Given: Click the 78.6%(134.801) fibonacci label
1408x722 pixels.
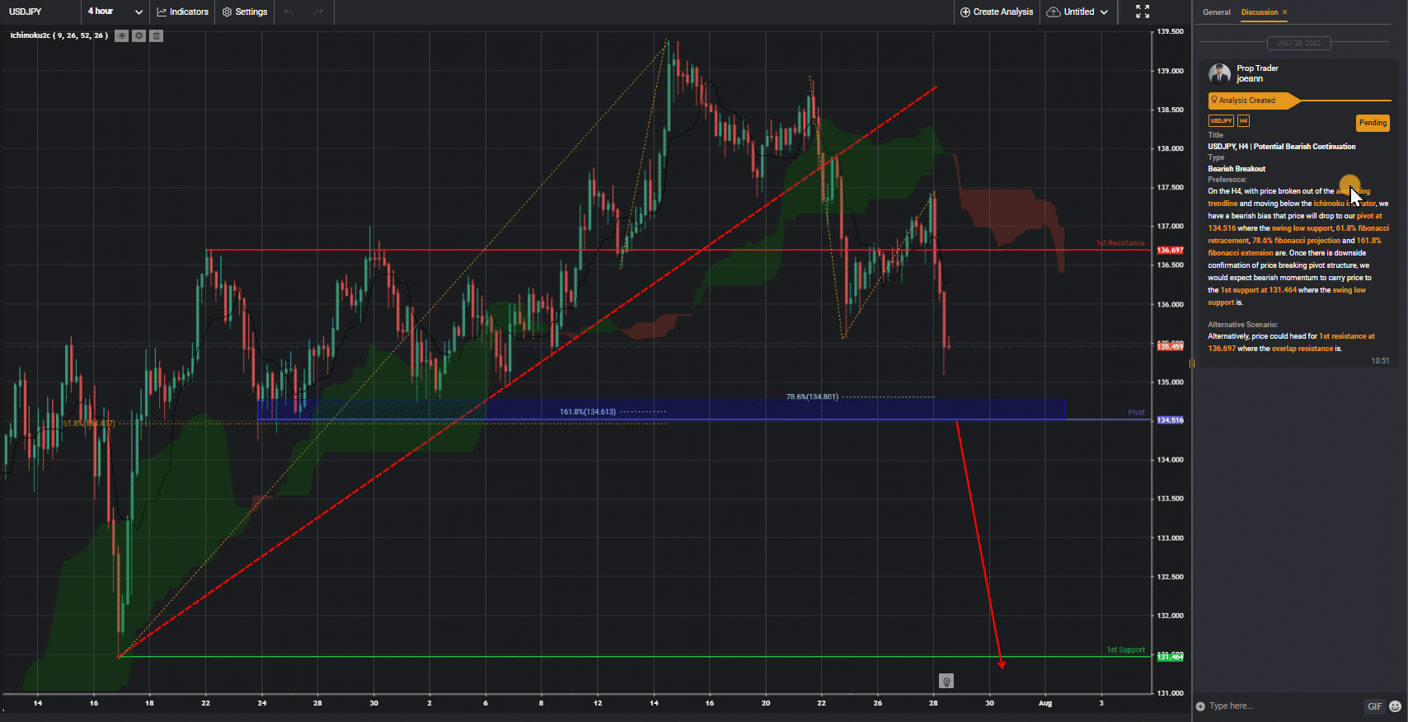Looking at the screenshot, I should point(812,396).
